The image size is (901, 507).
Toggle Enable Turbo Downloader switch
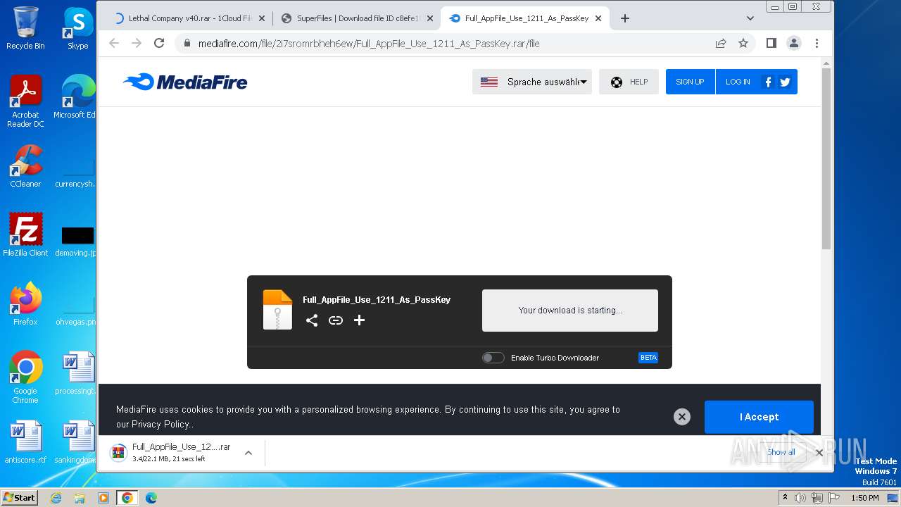pos(493,358)
